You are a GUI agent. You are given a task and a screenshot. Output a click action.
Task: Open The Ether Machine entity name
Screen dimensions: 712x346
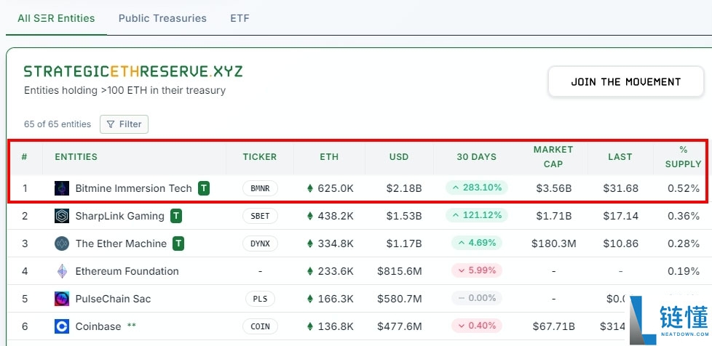122,244
